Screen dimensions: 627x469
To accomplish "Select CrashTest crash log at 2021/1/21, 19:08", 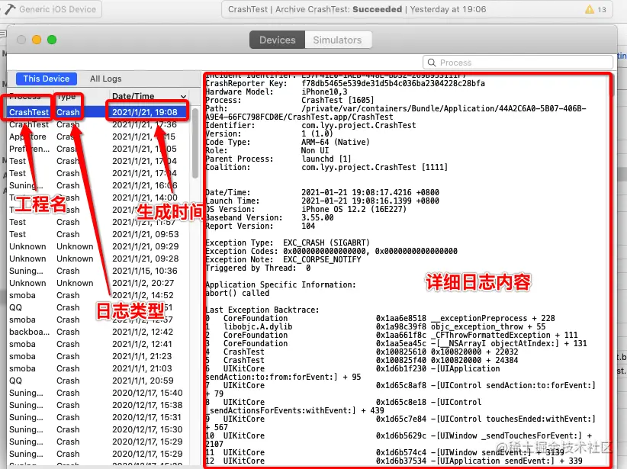I will tap(98, 112).
